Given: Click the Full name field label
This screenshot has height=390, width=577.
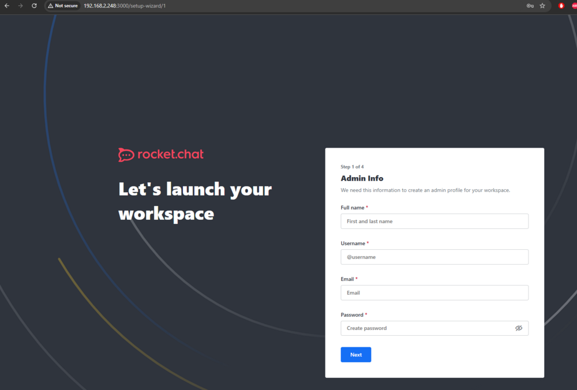Looking at the screenshot, I should [353, 208].
